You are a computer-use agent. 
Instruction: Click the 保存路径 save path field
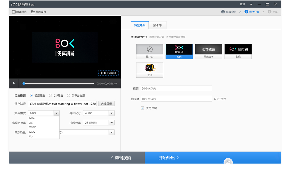[x=62, y=104]
